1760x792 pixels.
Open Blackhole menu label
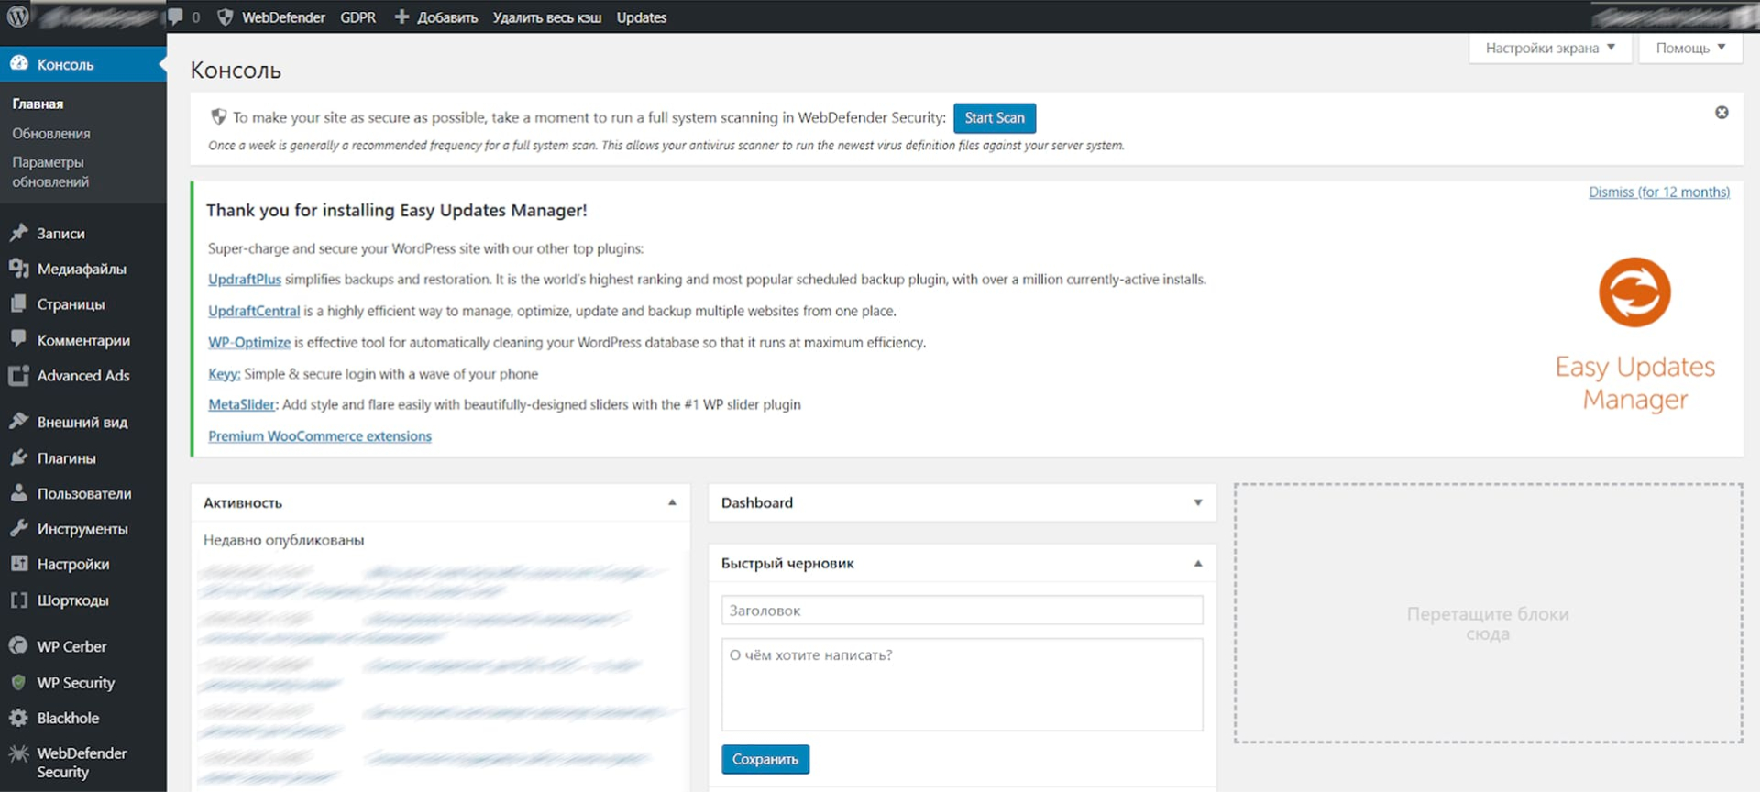[x=68, y=718]
